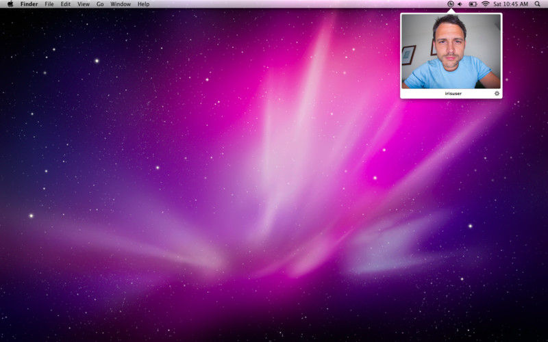The width and height of the screenshot is (548, 342).
Task: Click the battery status icon
Action: tap(473, 4)
